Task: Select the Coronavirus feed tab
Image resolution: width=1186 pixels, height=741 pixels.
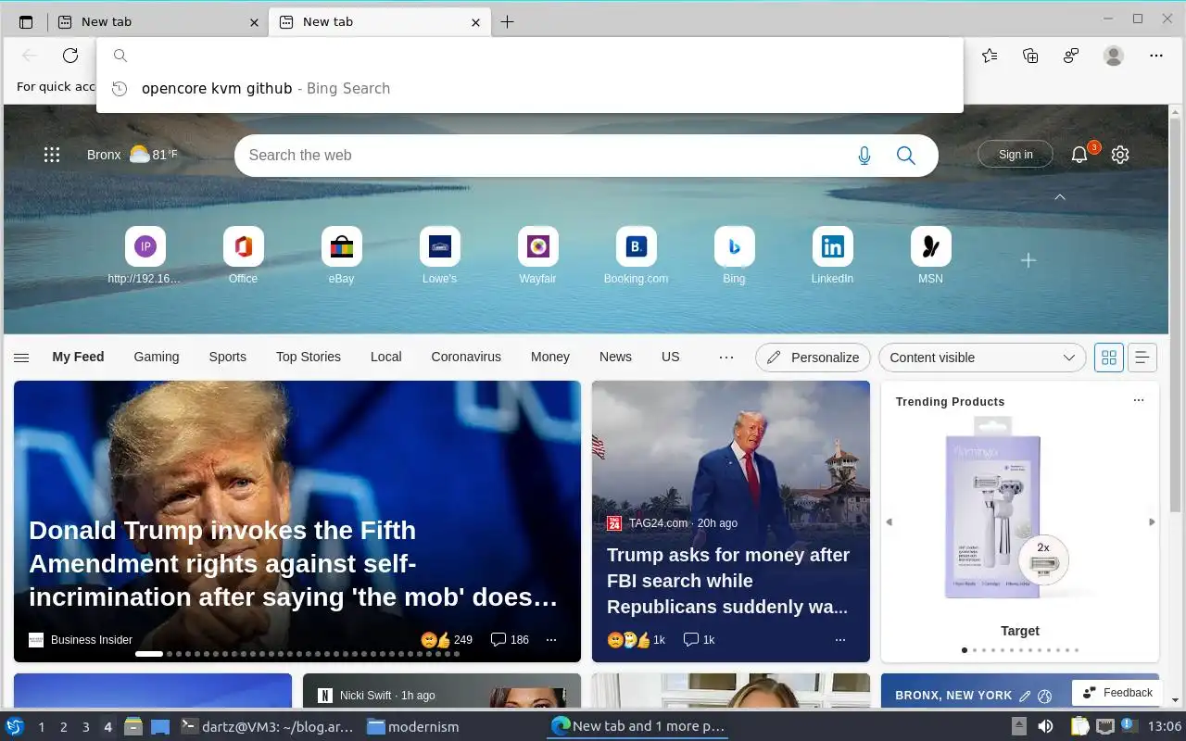Action: point(466,357)
